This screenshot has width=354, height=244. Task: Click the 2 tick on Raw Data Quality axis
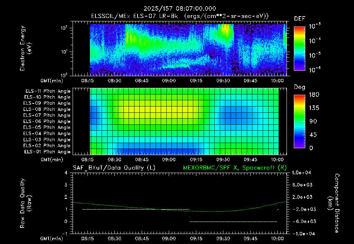tap(66, 197)
